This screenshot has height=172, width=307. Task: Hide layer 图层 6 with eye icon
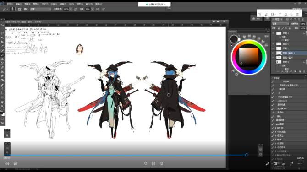tap(273, 44)
